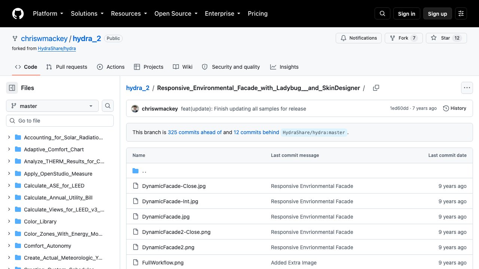
Task: Open Platform dropdown in top navigation
Action: point(48,13)
